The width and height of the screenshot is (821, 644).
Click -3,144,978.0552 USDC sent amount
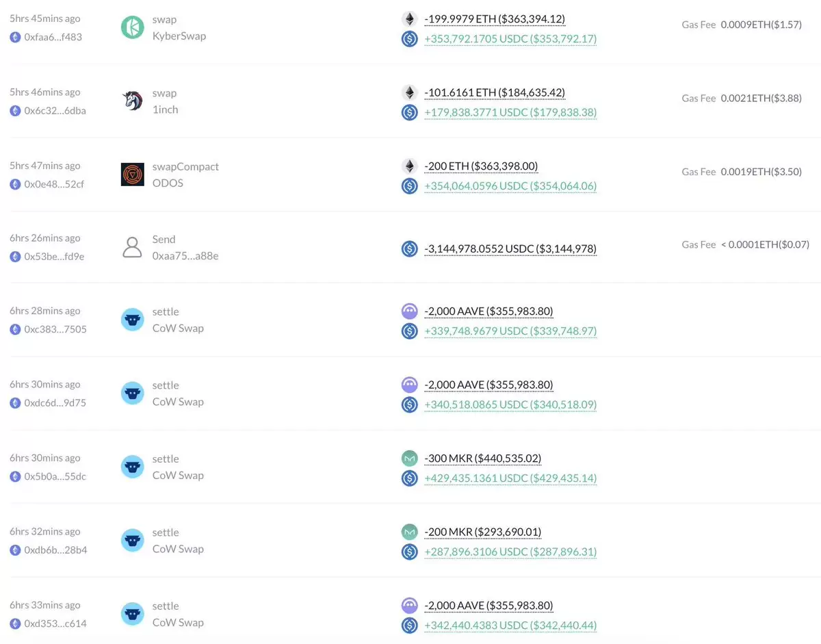coord(510,249)
